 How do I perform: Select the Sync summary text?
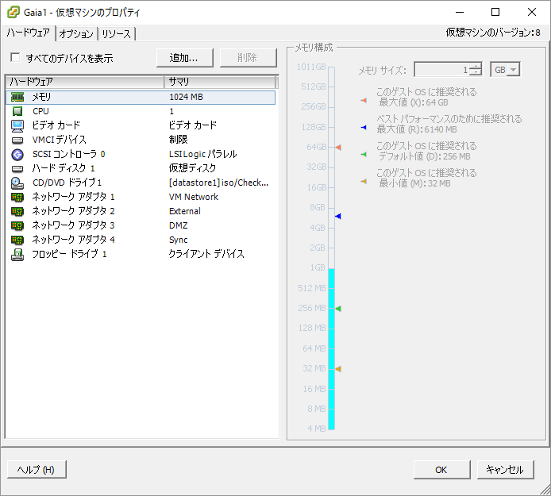pos(178,240)
